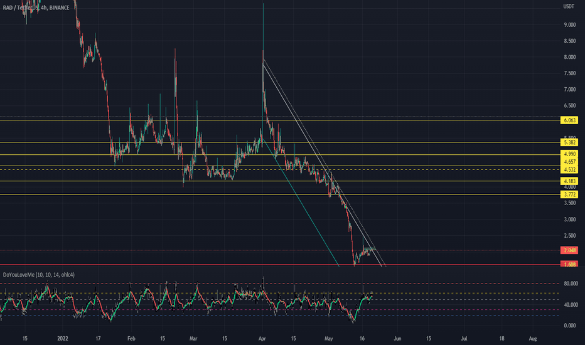The height and width of the screenshot is (345, 585).
Task: Select the 4.657 price level label
Action: click(569, 162)
